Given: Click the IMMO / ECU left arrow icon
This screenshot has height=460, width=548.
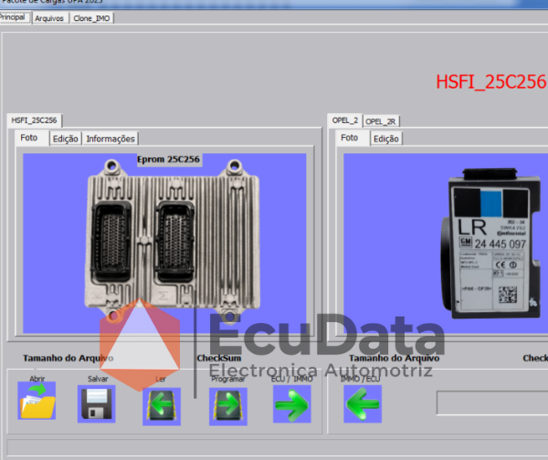Looking at the screenshot, I should [x=363, y=403].
